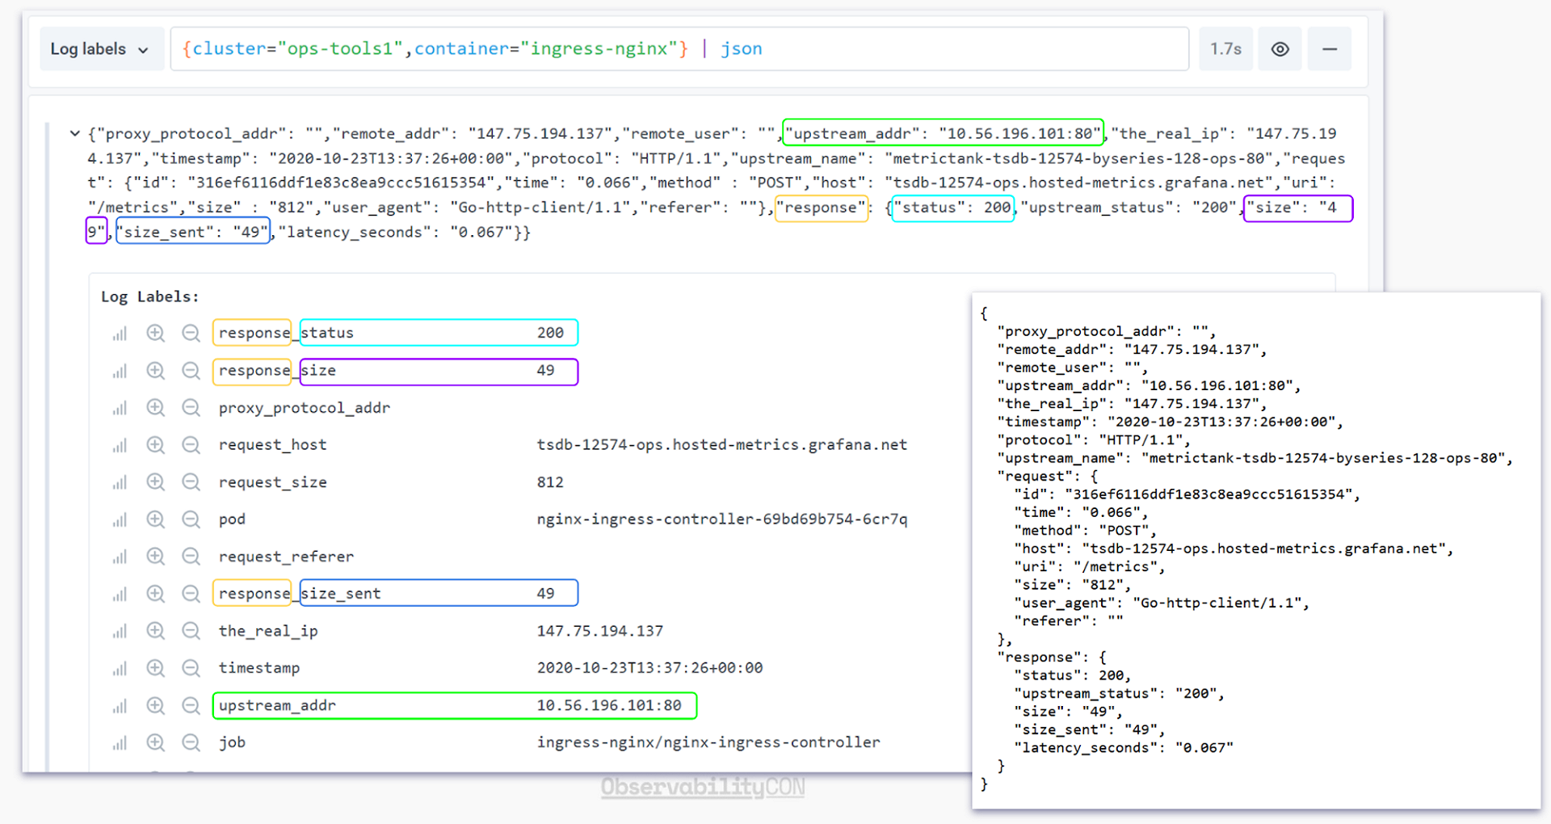Screen dimensions: 1551x824
Task: Open the Log labels dropdown
Action: pos(100,48)
